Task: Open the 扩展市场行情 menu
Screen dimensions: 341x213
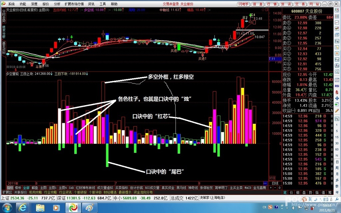Action: (x=74, y=4)
